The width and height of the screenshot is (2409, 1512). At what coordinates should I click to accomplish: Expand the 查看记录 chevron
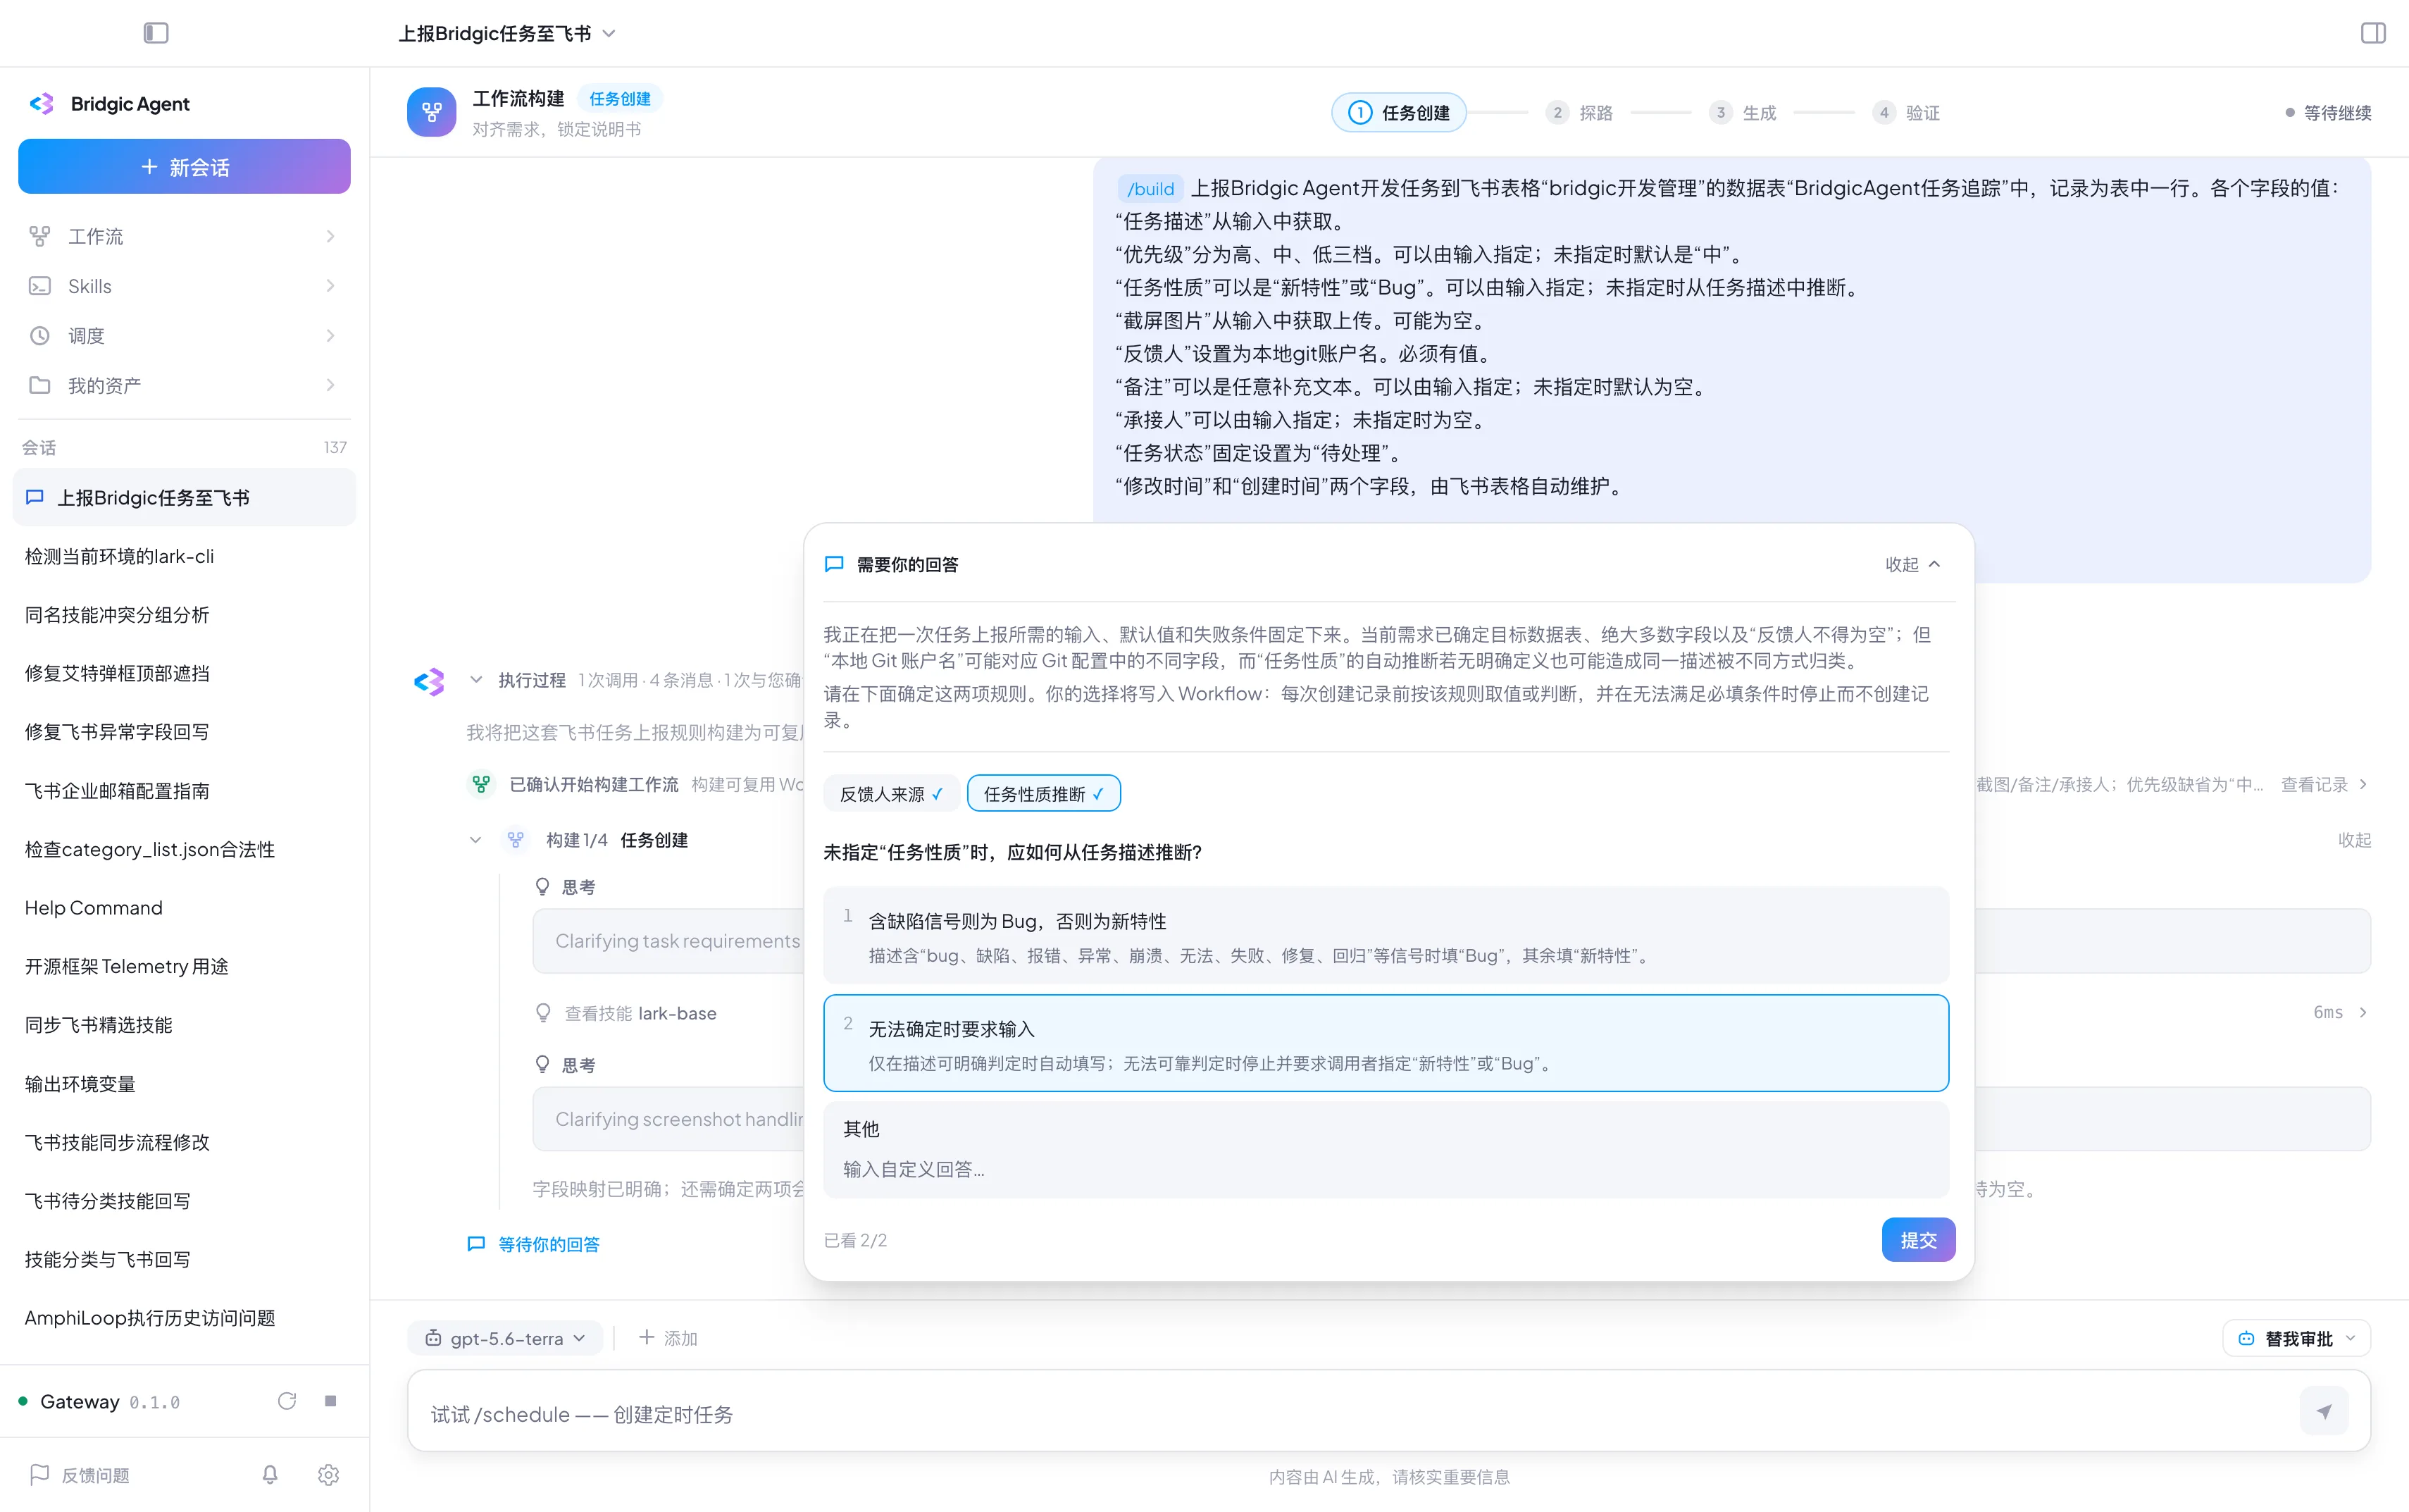click(x=2363, y=784)
